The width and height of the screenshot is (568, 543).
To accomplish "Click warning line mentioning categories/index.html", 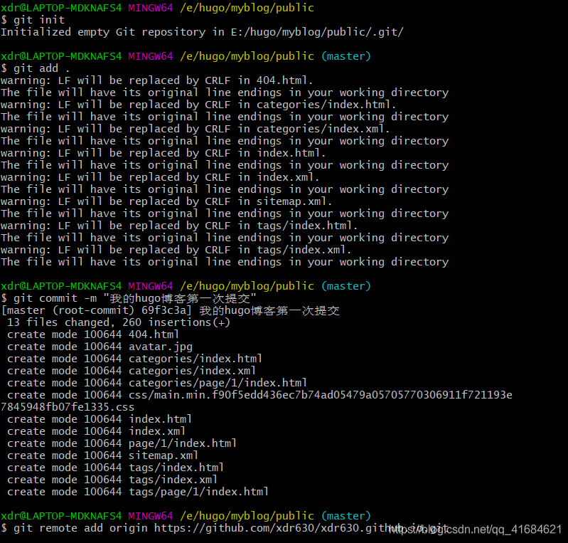I will tap(198, 105).
